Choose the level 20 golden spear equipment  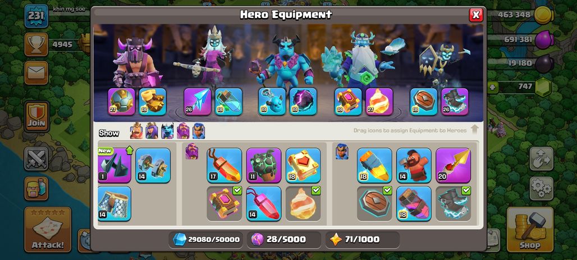click(453, 165)
